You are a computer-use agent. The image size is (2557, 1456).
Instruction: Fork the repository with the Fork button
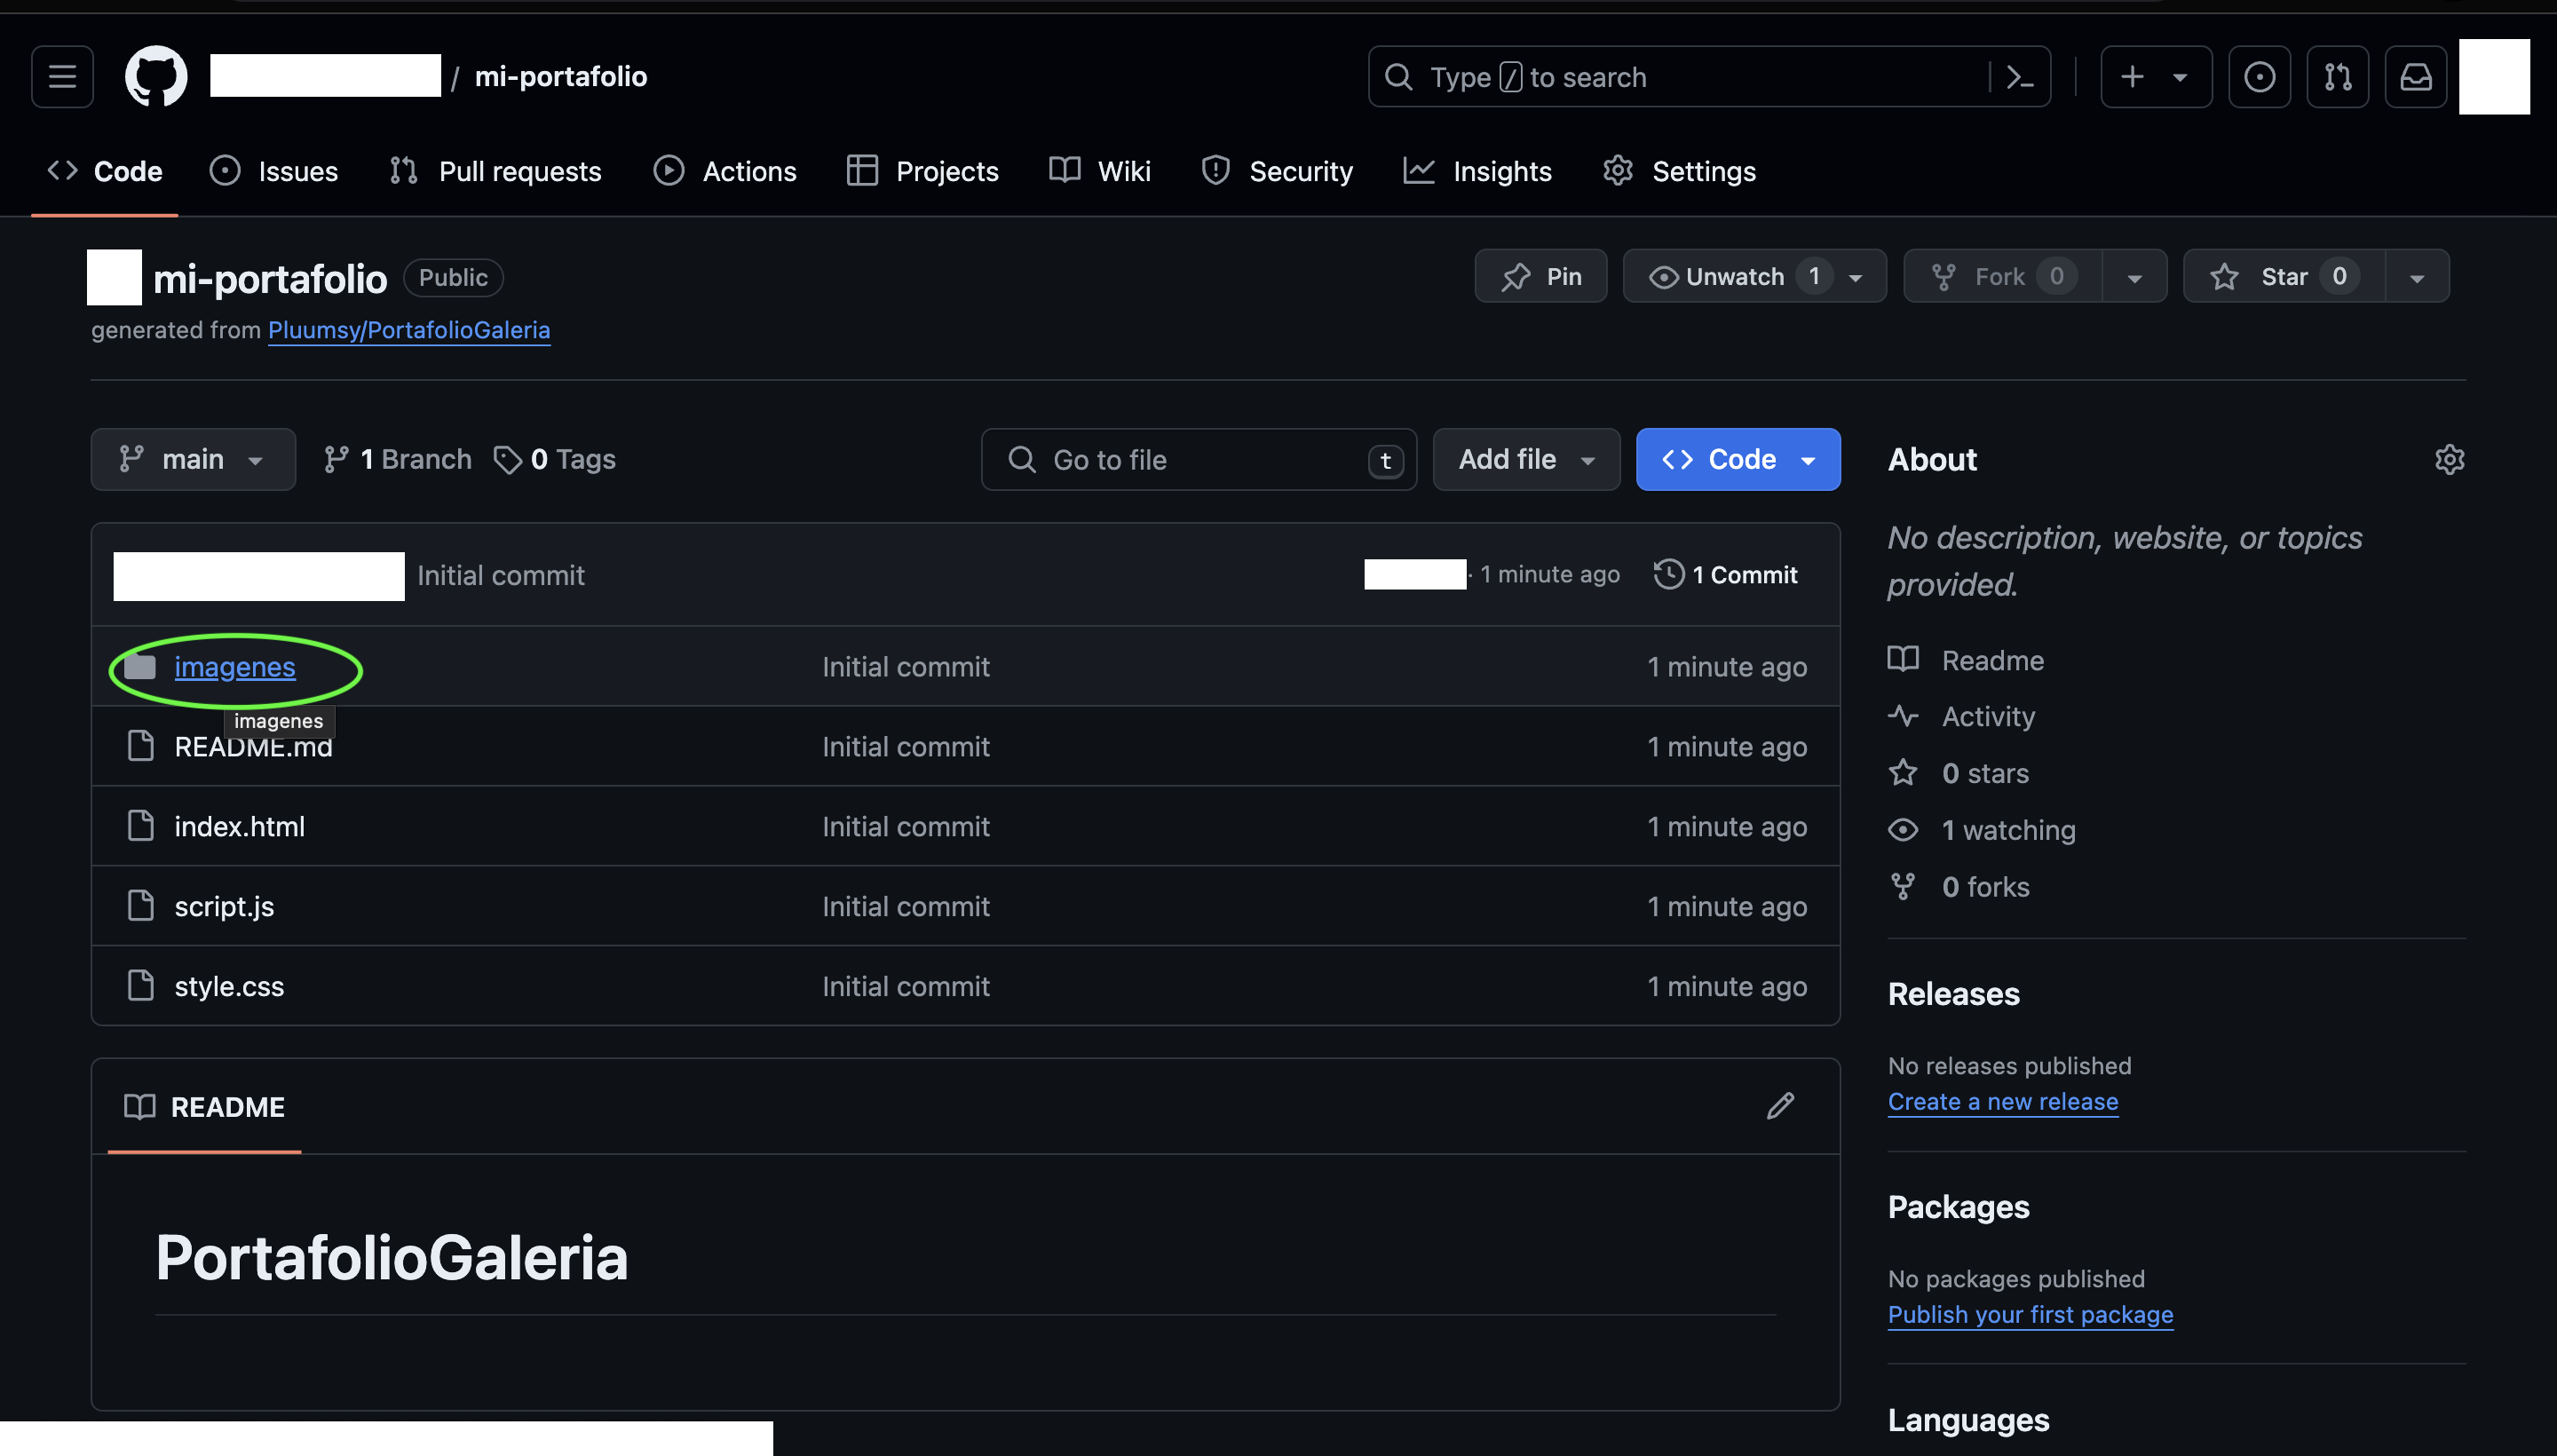[2002, 276]
